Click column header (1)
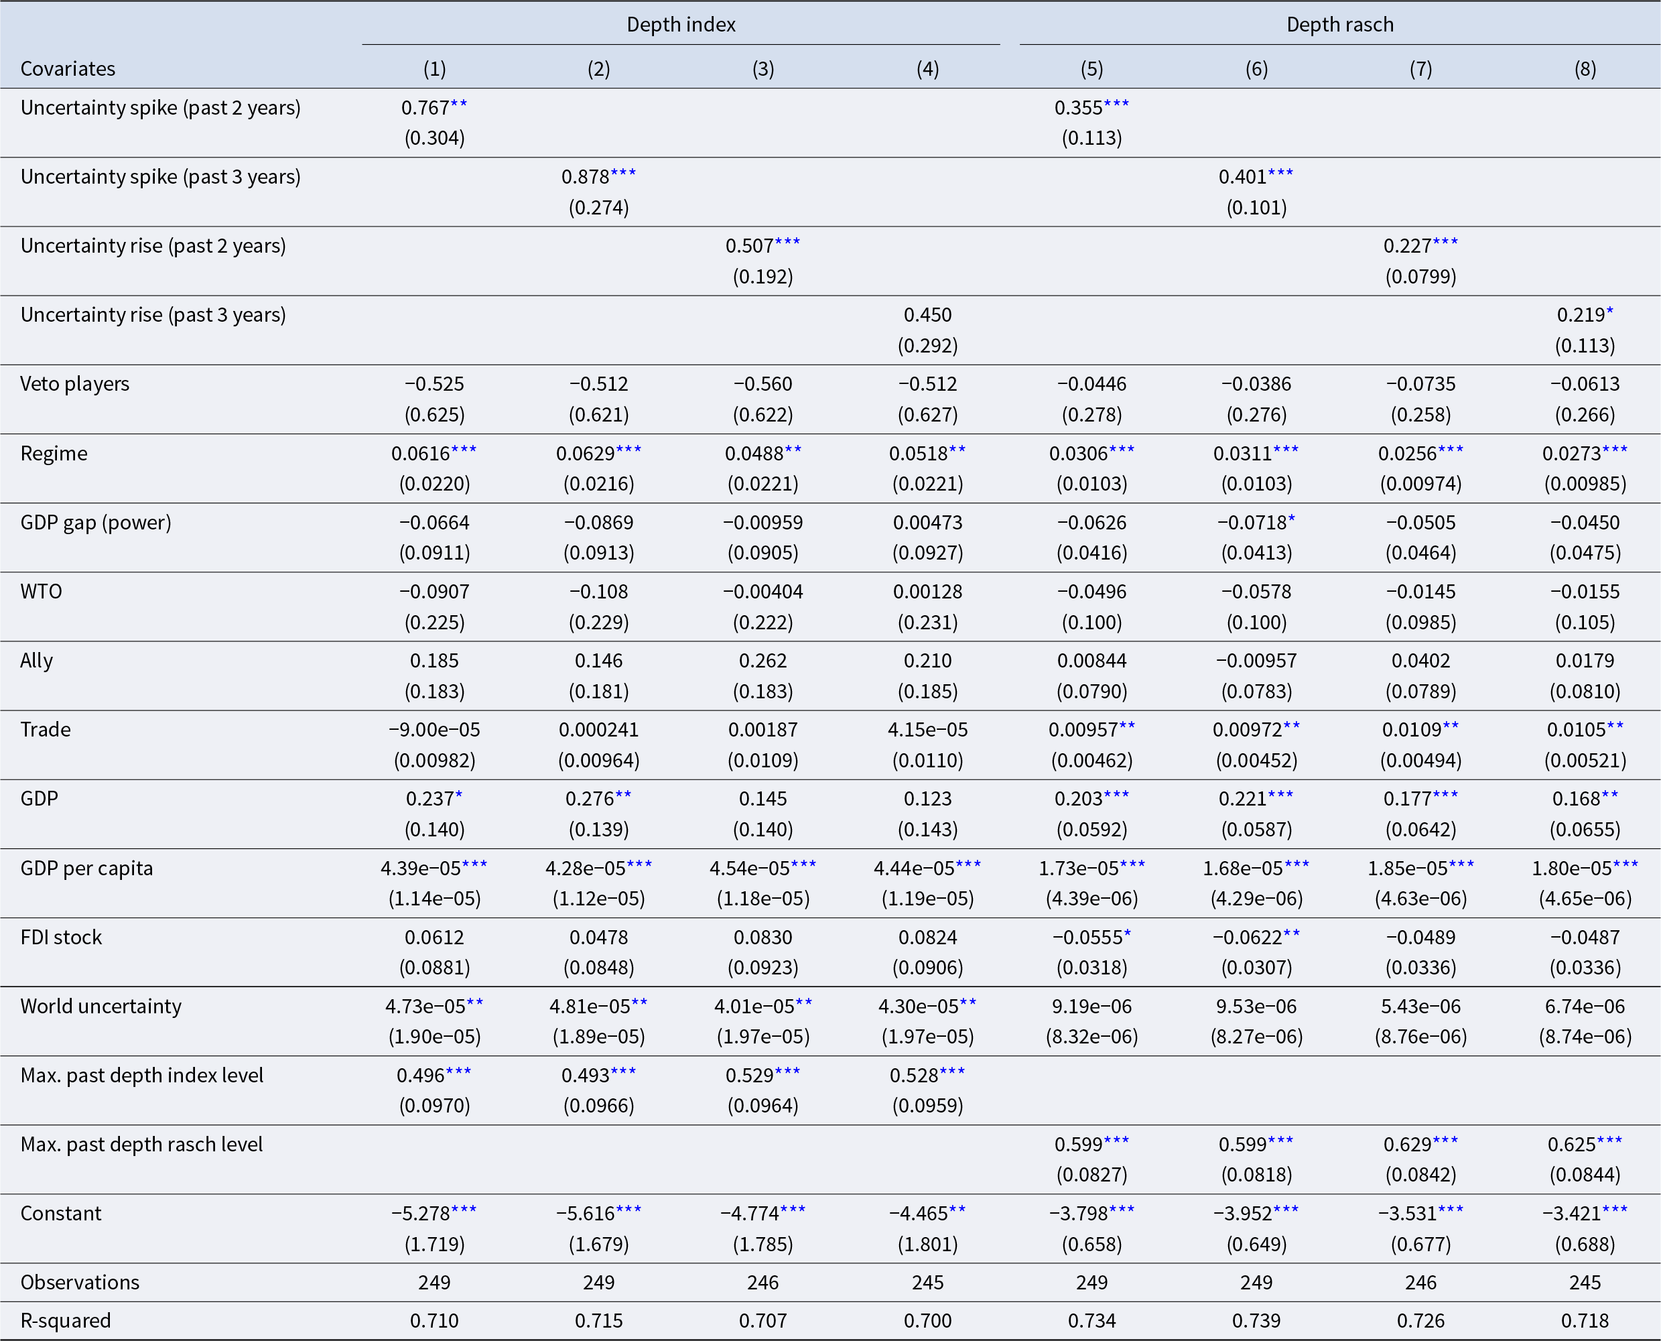Screen dimensions: 1661x1341 [434, 69]
